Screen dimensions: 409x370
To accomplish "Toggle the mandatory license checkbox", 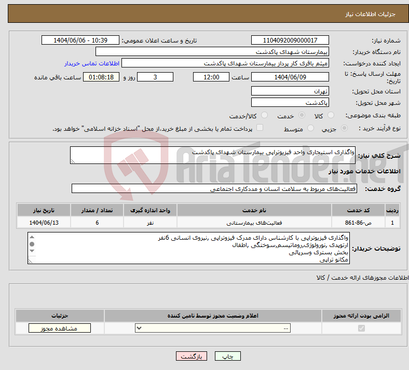I will click(361, 328).
